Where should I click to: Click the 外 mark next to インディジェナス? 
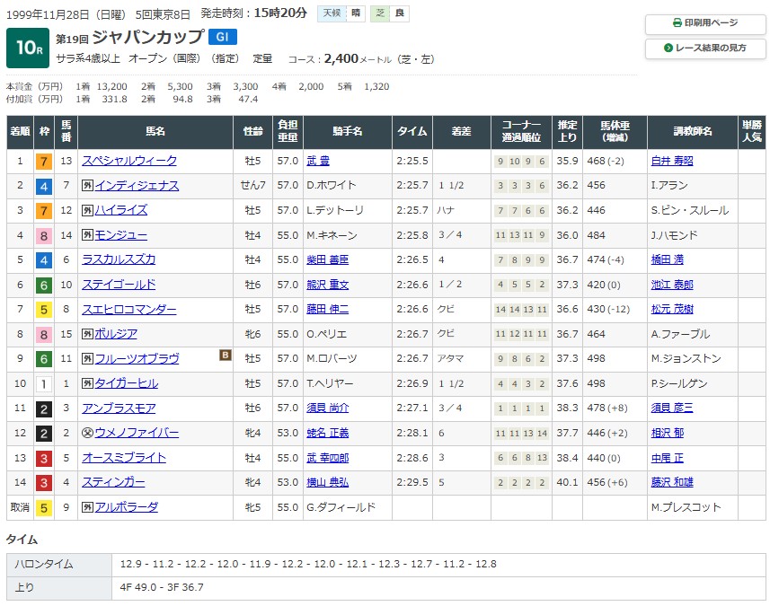87,186
